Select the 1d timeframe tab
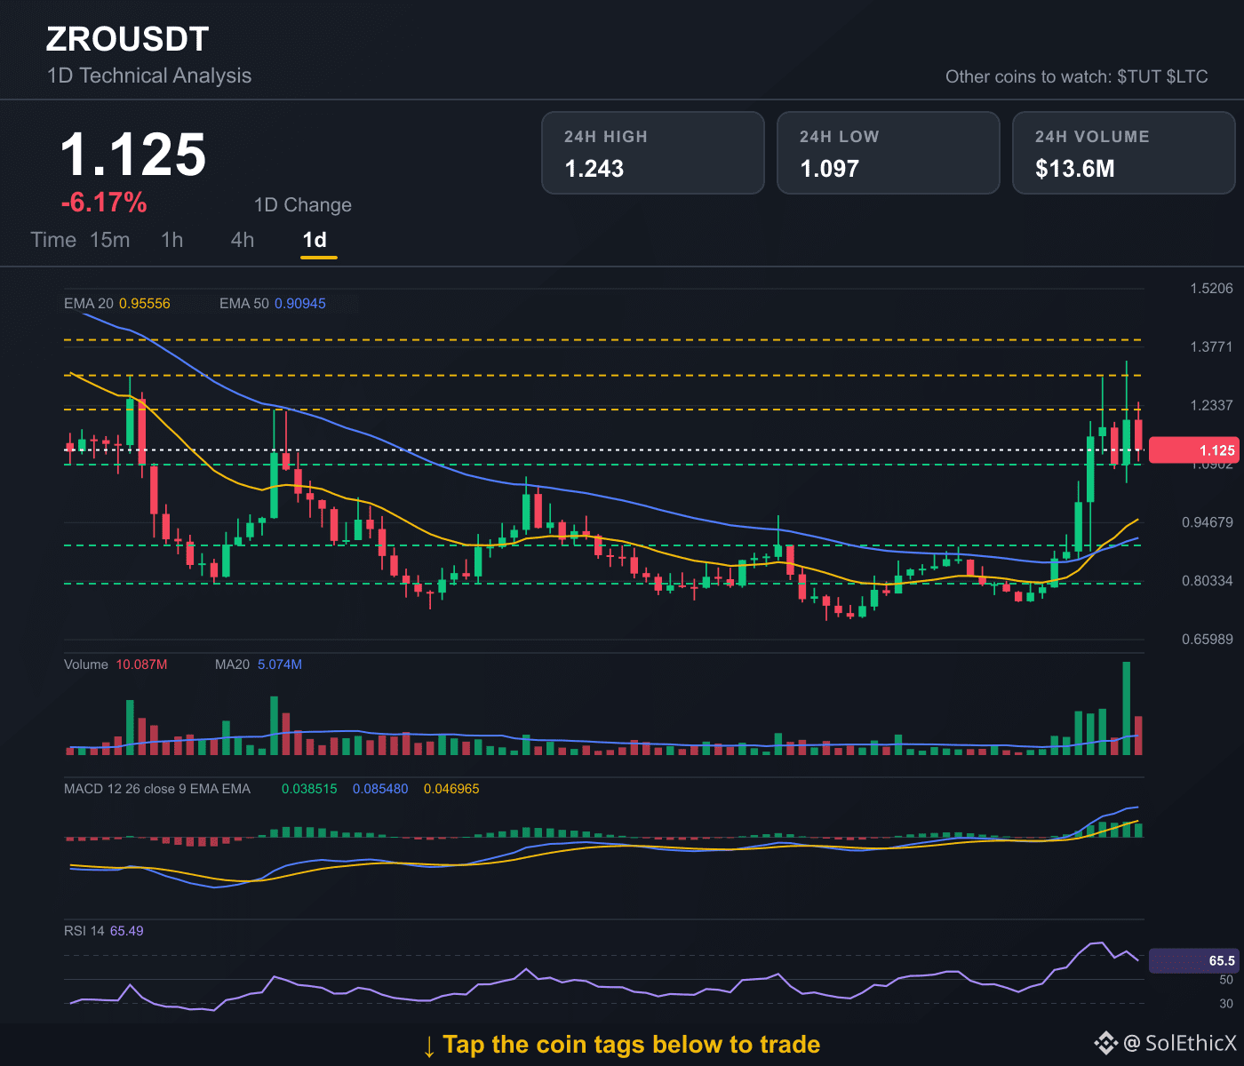 (315, 240)
